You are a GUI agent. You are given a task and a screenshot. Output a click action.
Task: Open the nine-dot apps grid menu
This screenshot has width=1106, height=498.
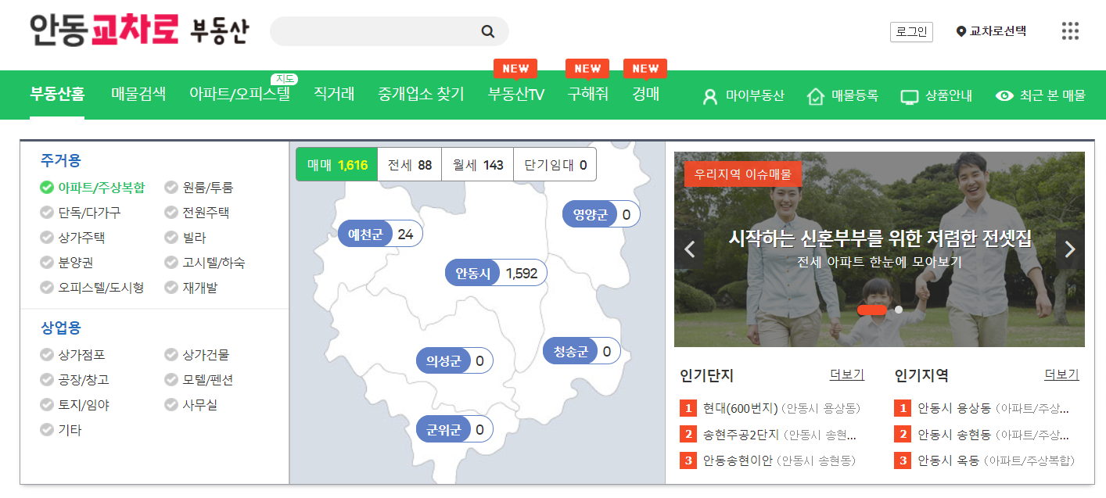(1070, 31)
